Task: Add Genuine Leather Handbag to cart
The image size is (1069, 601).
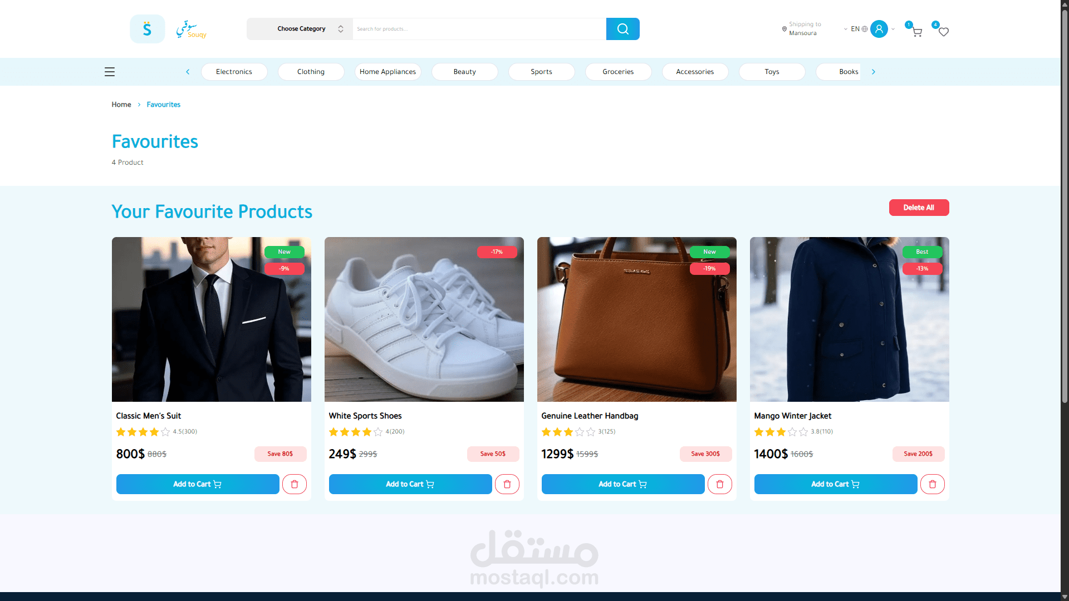Action: pos(622,484)
